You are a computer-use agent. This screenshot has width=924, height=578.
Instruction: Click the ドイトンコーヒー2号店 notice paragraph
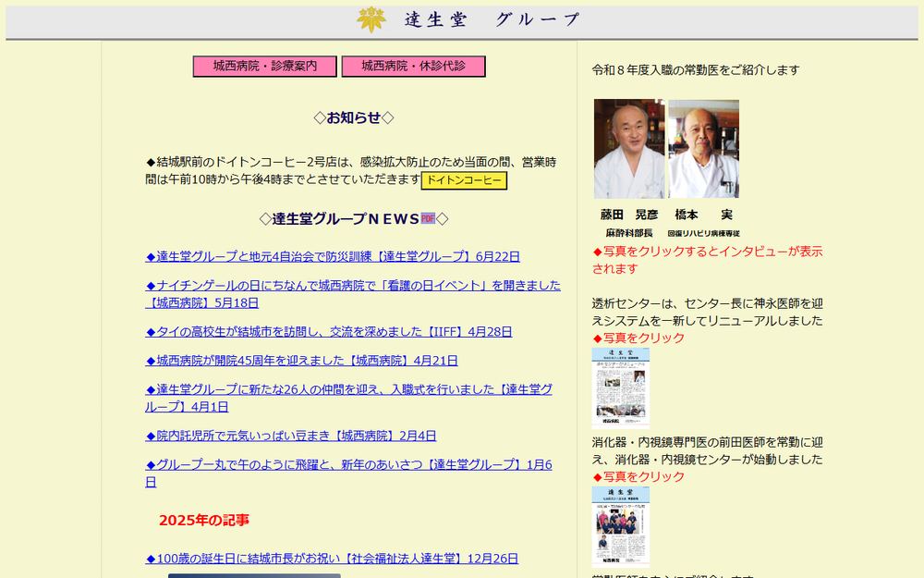[350, 170]
